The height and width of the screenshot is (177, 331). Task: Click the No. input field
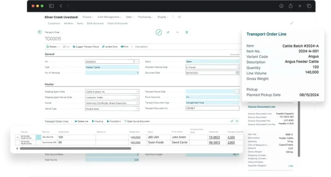coord(109,62)
